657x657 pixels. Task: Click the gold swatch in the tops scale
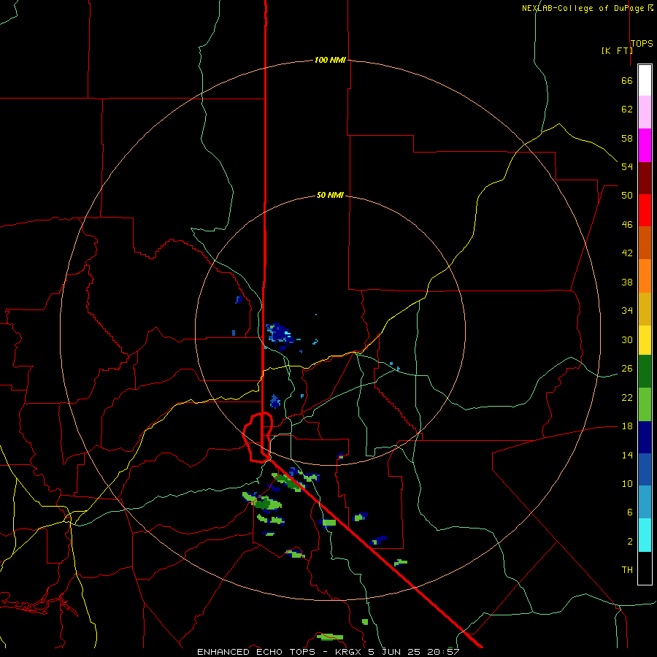(x=645, y=310)
